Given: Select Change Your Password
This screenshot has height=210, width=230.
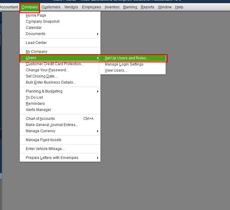Looking at the screenshot, I should pos(60,70).
